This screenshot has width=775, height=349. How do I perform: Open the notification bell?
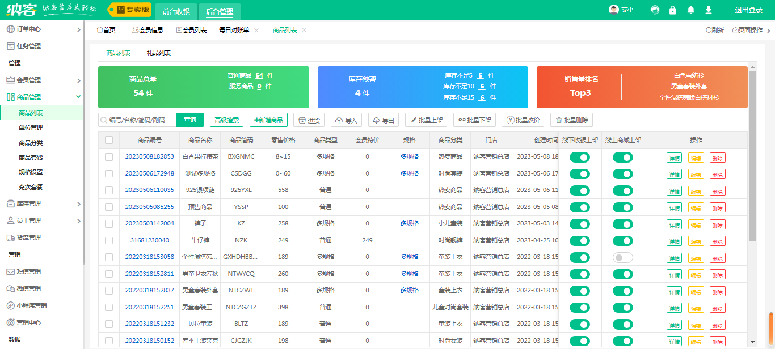[691, 10]
